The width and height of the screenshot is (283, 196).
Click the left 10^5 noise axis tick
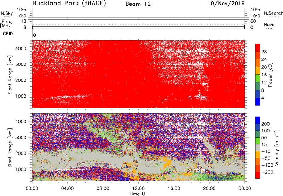click(x=22, y=10)
